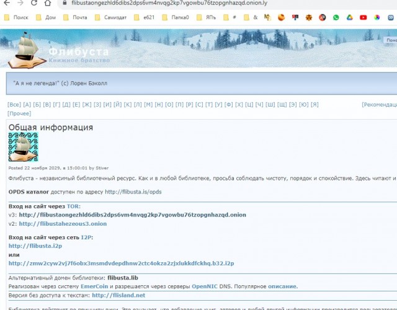Select the [П] letter filter

[x=179, y=105]
